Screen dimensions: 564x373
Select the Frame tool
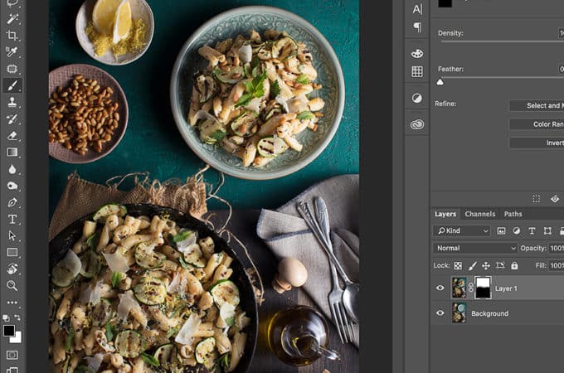click(x=12, y=69)
